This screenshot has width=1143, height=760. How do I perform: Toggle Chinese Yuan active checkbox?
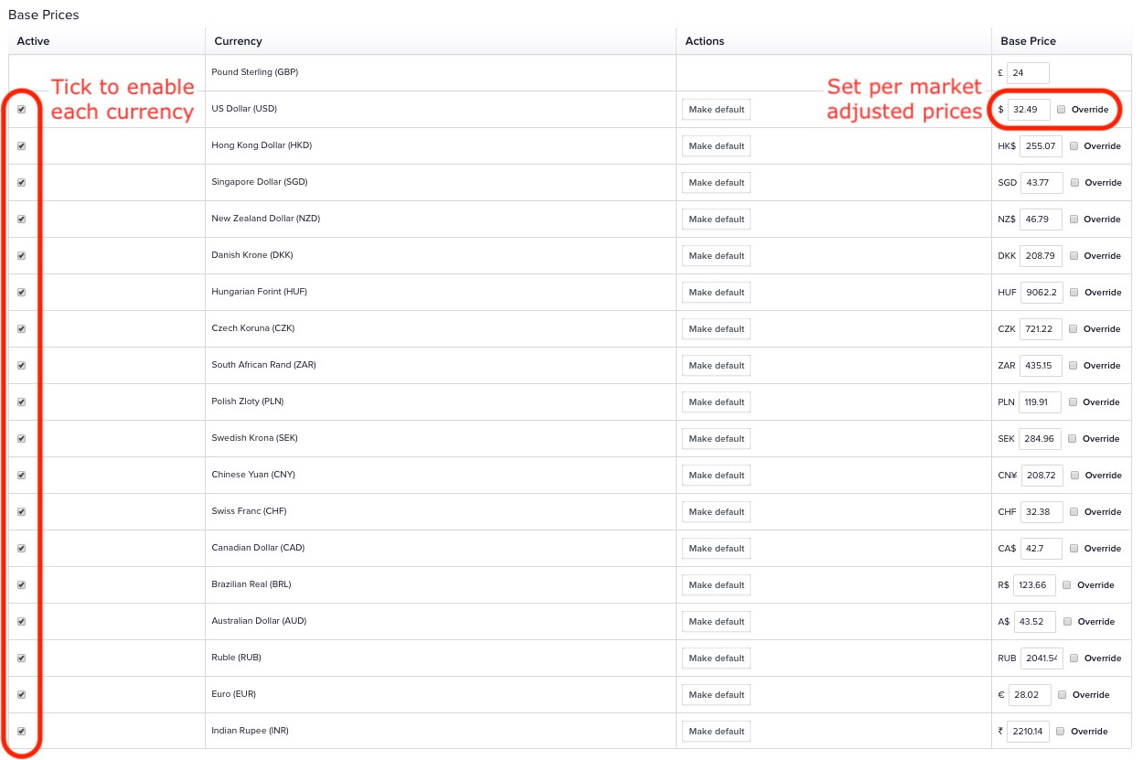[x=21, y=476]
